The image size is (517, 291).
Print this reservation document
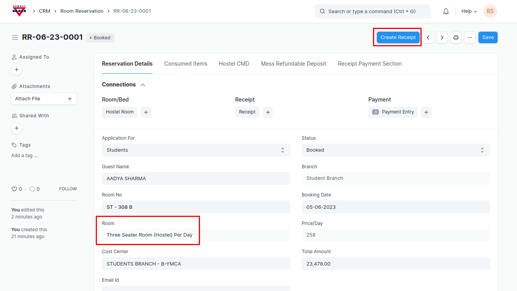click(x=456, y=37)
